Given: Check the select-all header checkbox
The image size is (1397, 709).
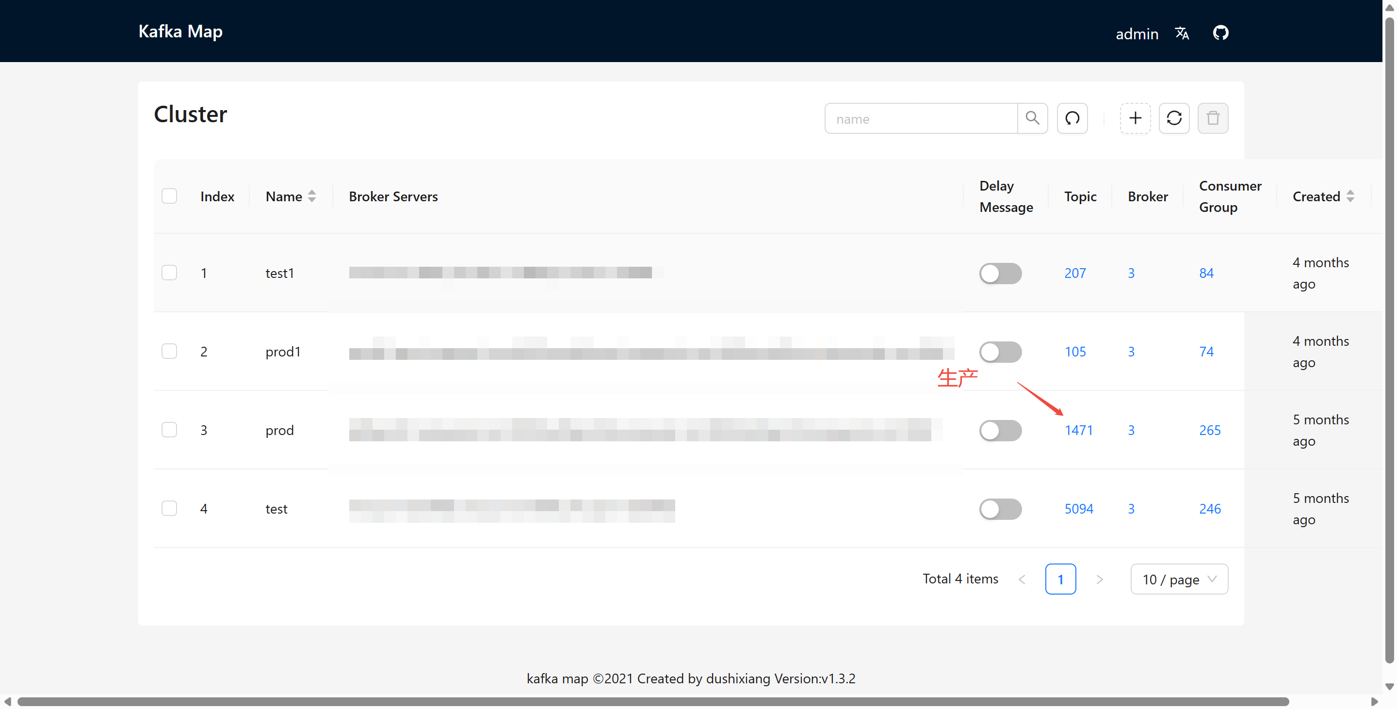Looking at the screenshot, I should [x=169, y=196].
